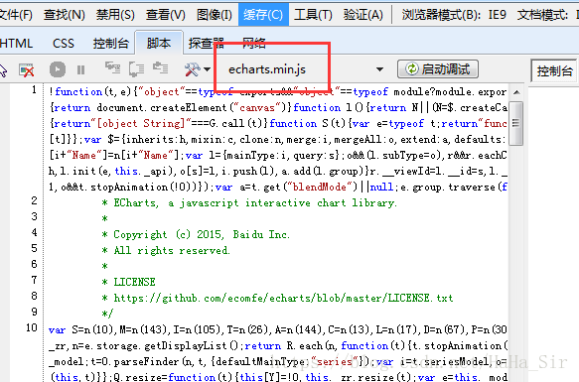This screenshot has width=579, height=382.
Task: Click line number 5 in gutter
Action: click(x=34, y=248)
